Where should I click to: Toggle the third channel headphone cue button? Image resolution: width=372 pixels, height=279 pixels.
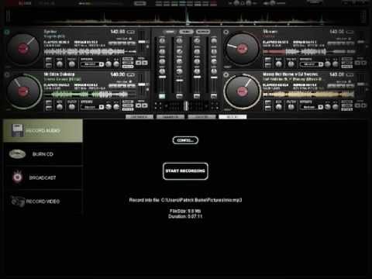[197, 96]
